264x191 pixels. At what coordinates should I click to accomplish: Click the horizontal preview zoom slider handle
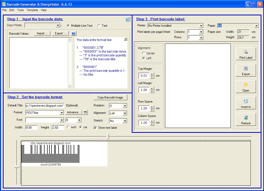[x=108, y=137]
